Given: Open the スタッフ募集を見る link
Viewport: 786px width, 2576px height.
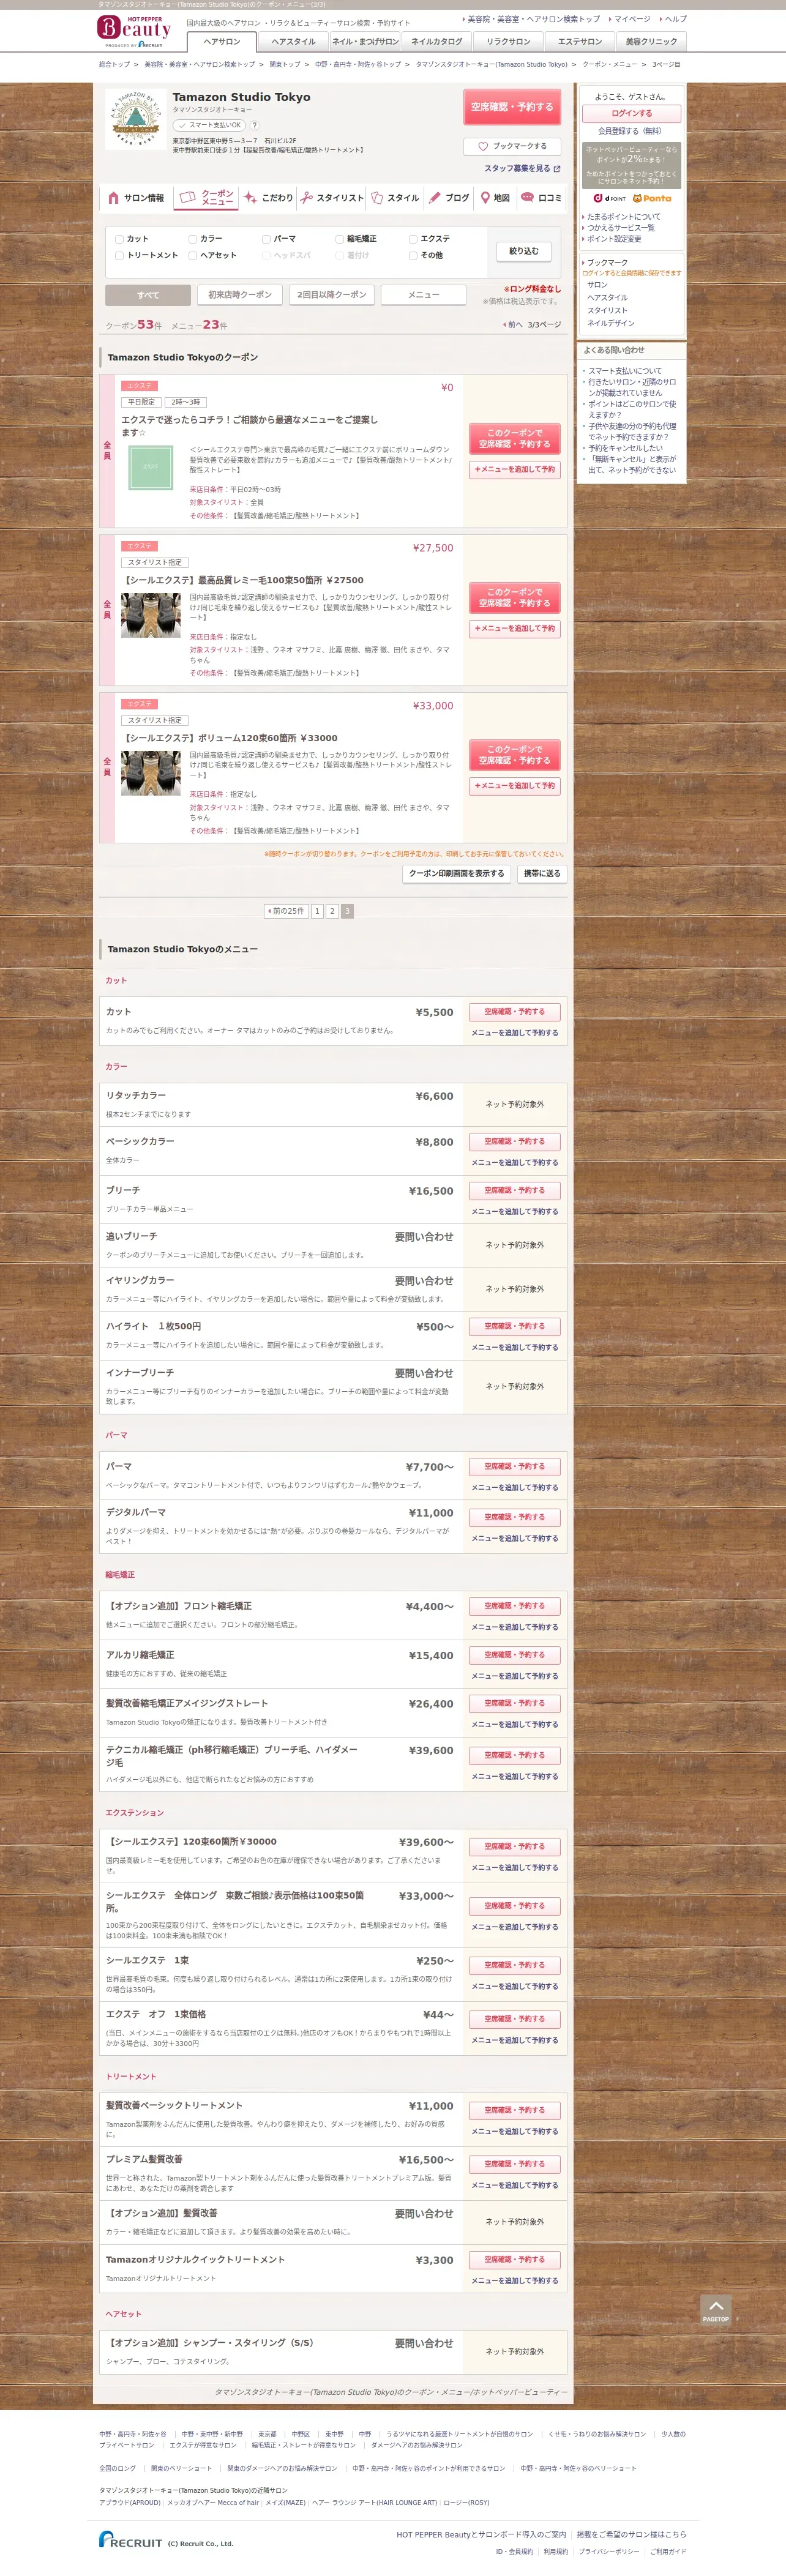Looking at the screenshot, I should click(522, 169).
